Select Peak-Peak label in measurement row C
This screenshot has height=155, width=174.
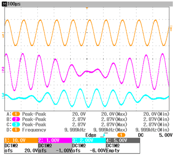[34, 125]
